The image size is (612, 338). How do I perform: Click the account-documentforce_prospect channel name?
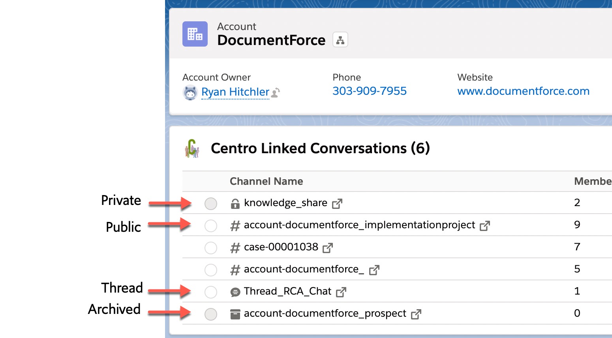(x=325, y=314)
